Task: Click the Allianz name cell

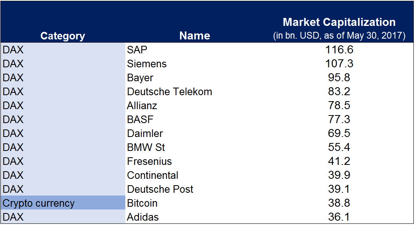Action: pos(142,106)
